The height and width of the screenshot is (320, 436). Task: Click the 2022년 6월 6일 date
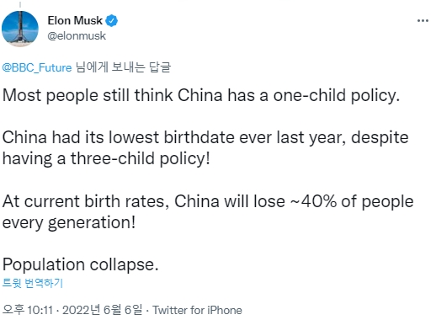coord(103,310)
